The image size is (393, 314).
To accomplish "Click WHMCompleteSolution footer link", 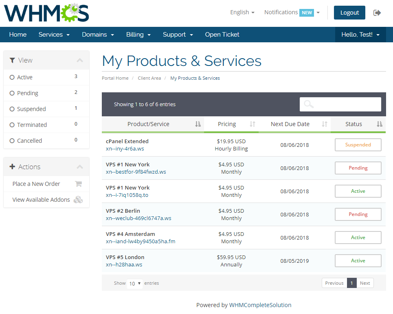I will pyautogui.click(x=260, y=305).
